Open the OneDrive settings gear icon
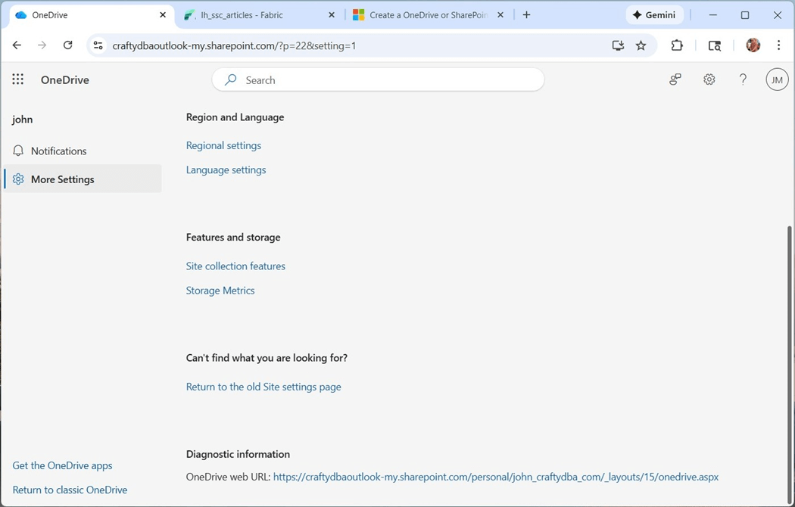Screen dimensions: 795x507 coord(709,79)
